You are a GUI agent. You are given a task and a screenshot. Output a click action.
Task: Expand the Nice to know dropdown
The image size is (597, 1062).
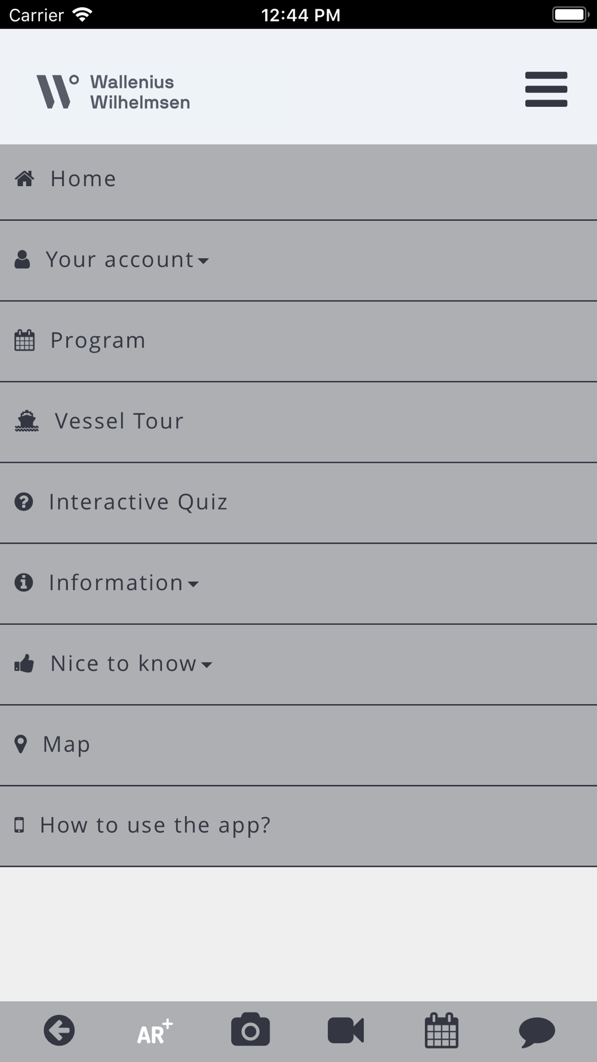tap(131, 664)
